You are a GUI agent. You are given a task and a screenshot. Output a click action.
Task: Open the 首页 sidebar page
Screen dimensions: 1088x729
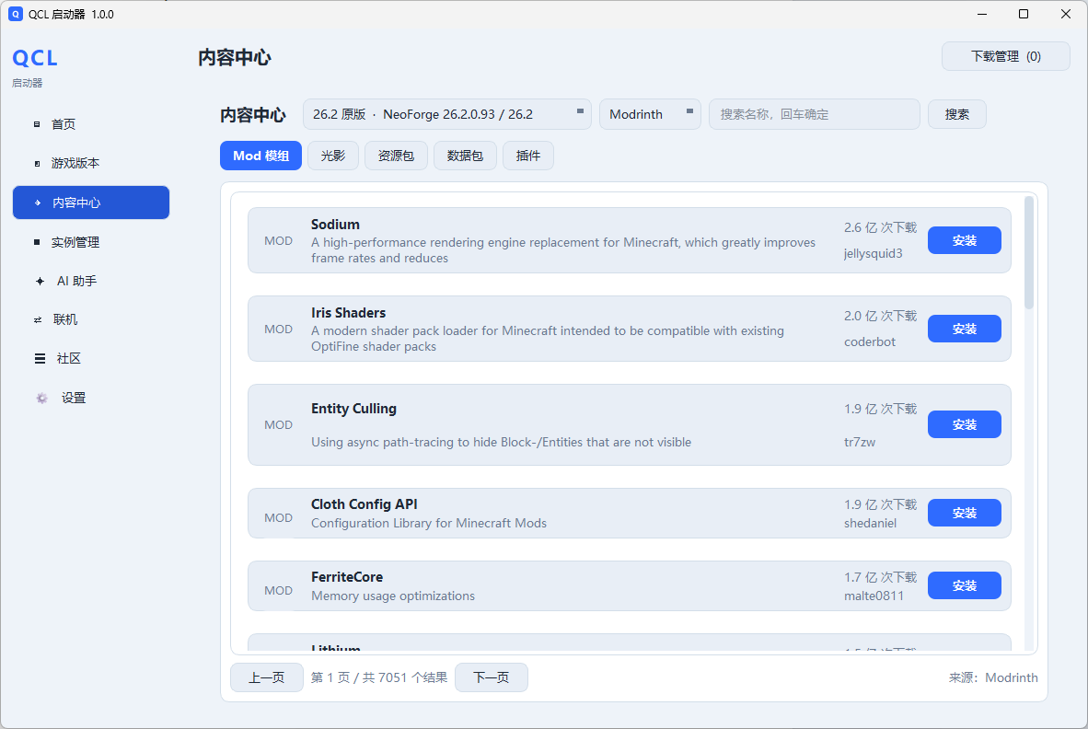pos(91,124)
